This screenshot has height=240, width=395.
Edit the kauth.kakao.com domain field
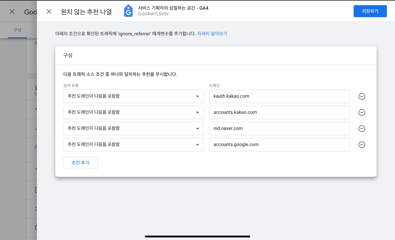[279, 96]
